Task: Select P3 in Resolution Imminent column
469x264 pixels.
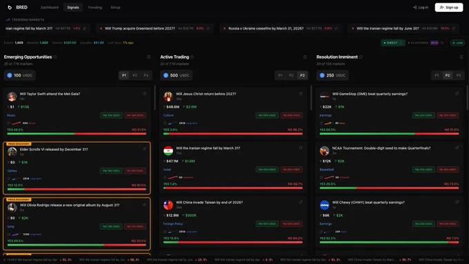Action: 459,75
